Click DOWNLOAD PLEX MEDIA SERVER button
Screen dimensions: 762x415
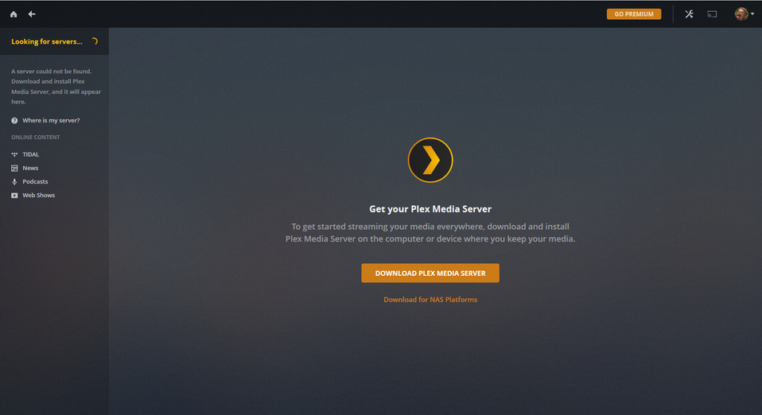point(430,273)
